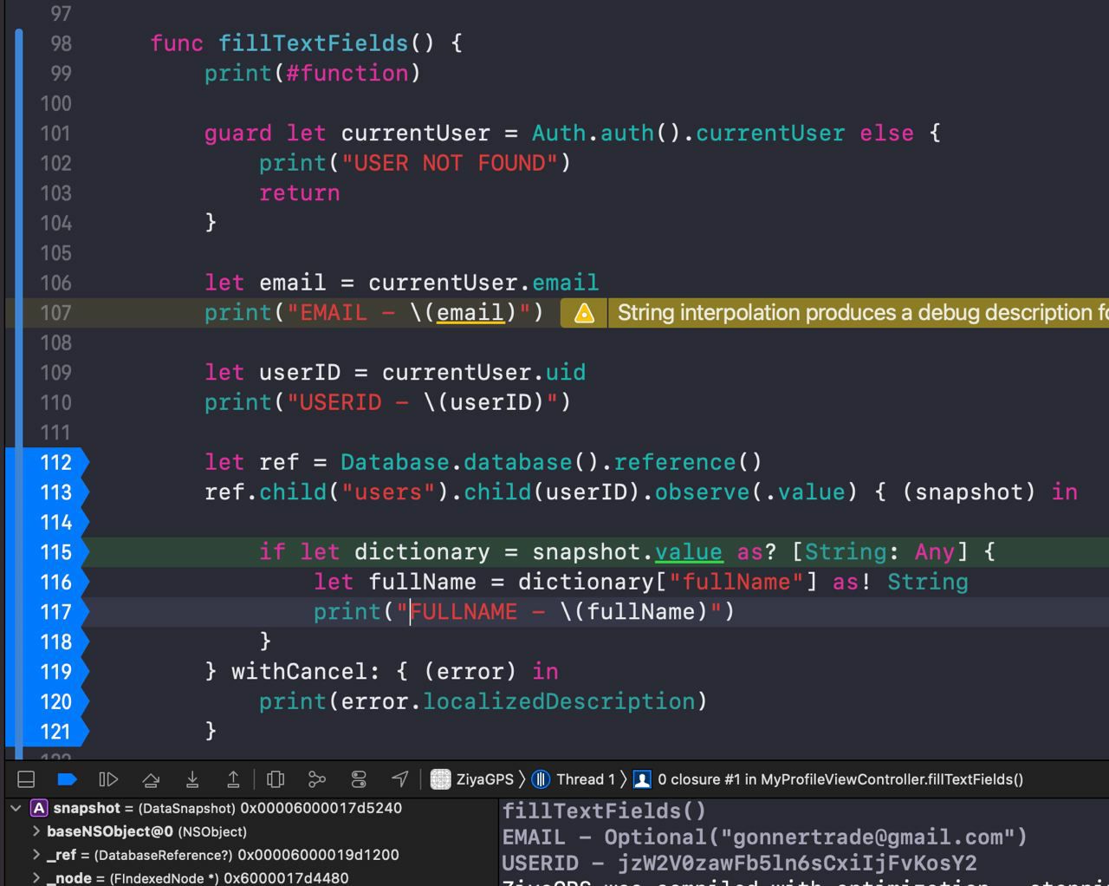Click 'Auth' on line 101

click(559, 134)
